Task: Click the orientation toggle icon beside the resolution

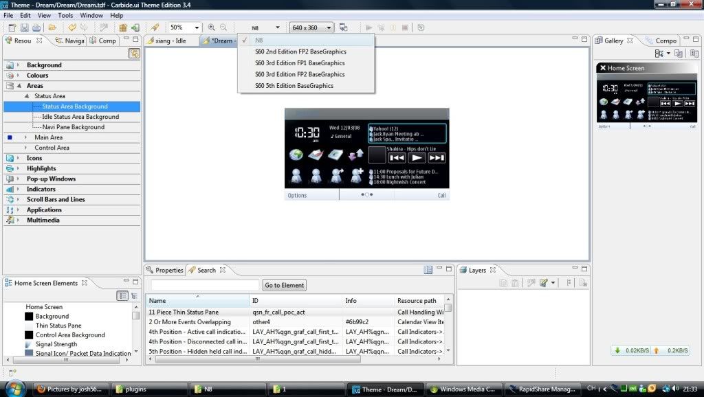Action: coord(344,27)
